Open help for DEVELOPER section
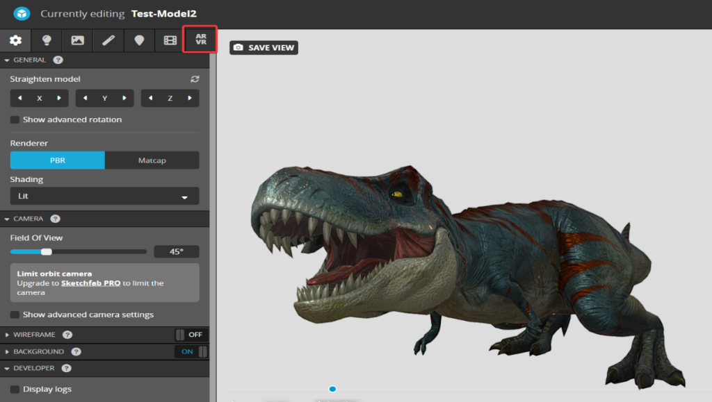The width and height of the screenshot is (712, 402). click(x=66, y=369)
